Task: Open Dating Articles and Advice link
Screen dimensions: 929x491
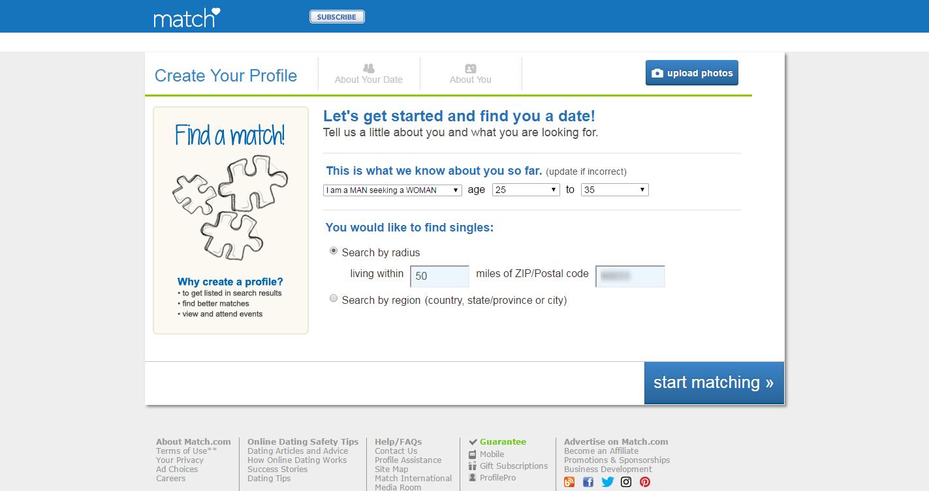Action: [298, 451]
